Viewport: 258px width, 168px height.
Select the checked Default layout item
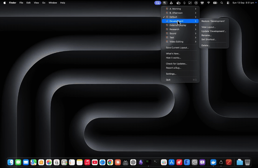[180, 17]
